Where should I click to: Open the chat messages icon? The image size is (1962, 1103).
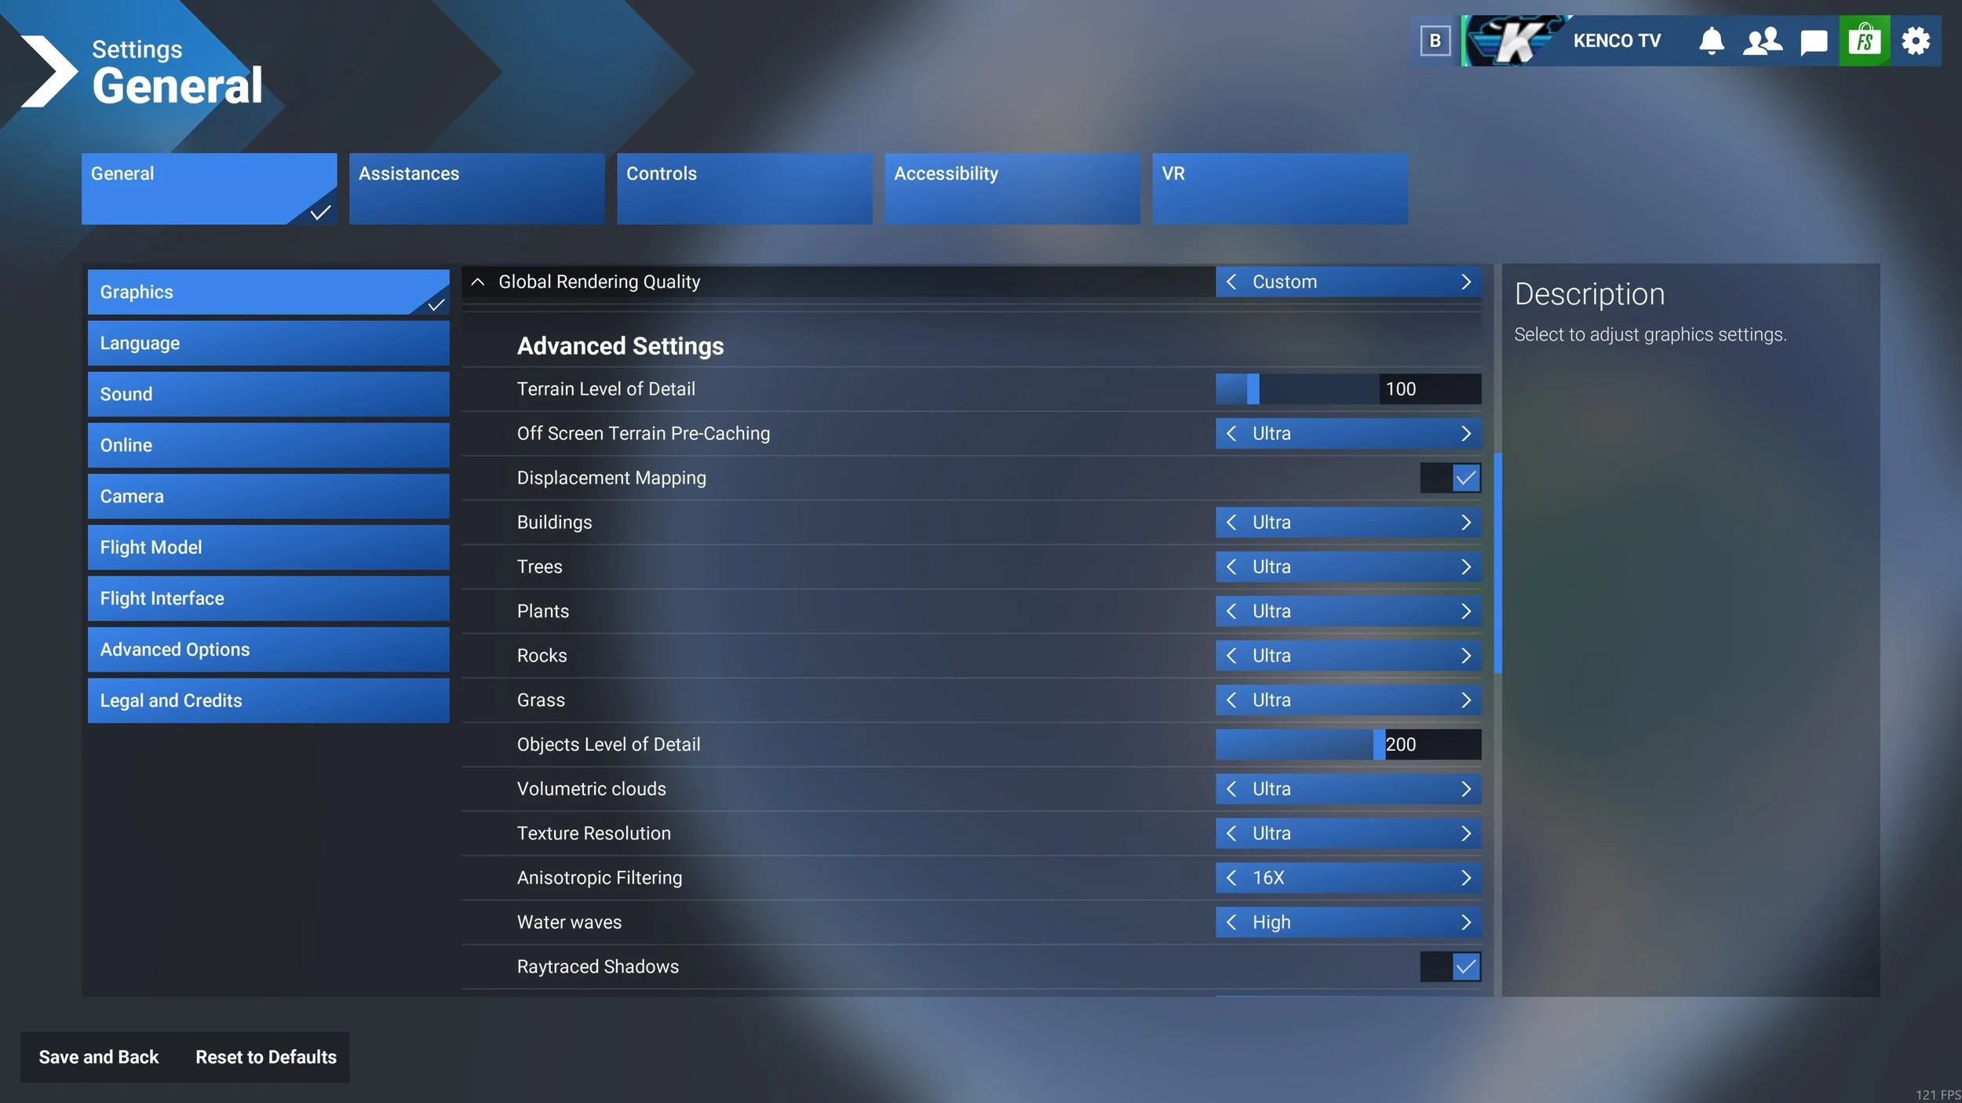tap(1813, 41)
